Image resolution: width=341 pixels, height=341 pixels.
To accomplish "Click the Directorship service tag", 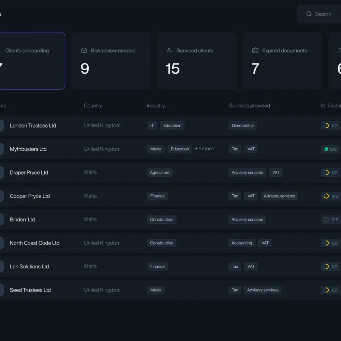I will pos(242,125).
